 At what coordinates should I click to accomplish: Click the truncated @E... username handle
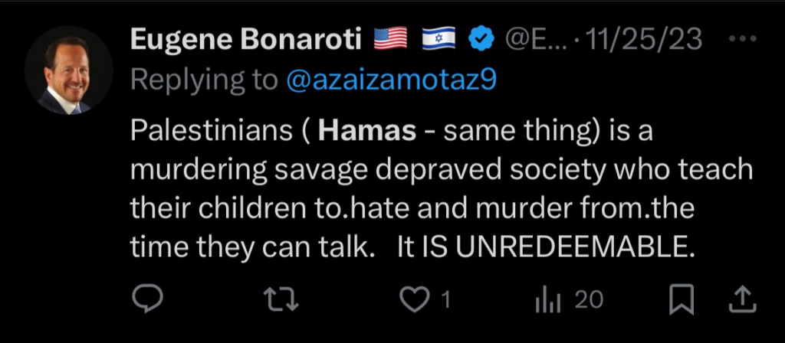[x=526, y=38]
